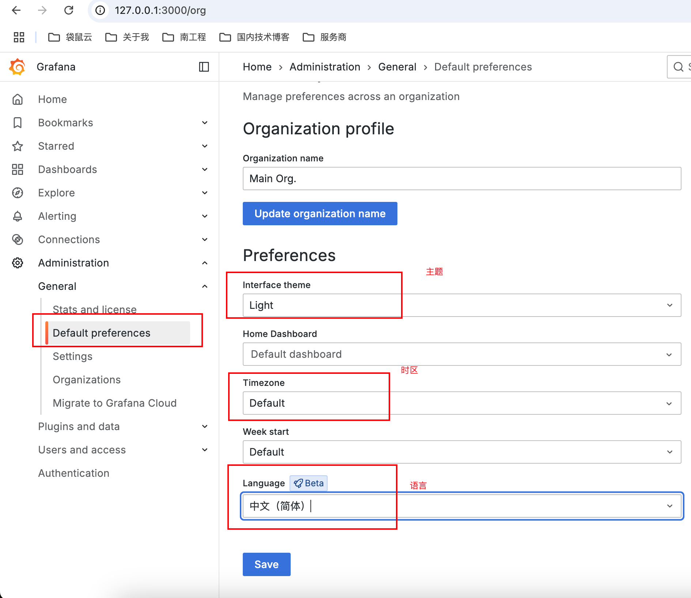Collapse the Administration section chevron
Viewport: 691px width, 598px height.
pyautogui.click(x=205, y=263)
